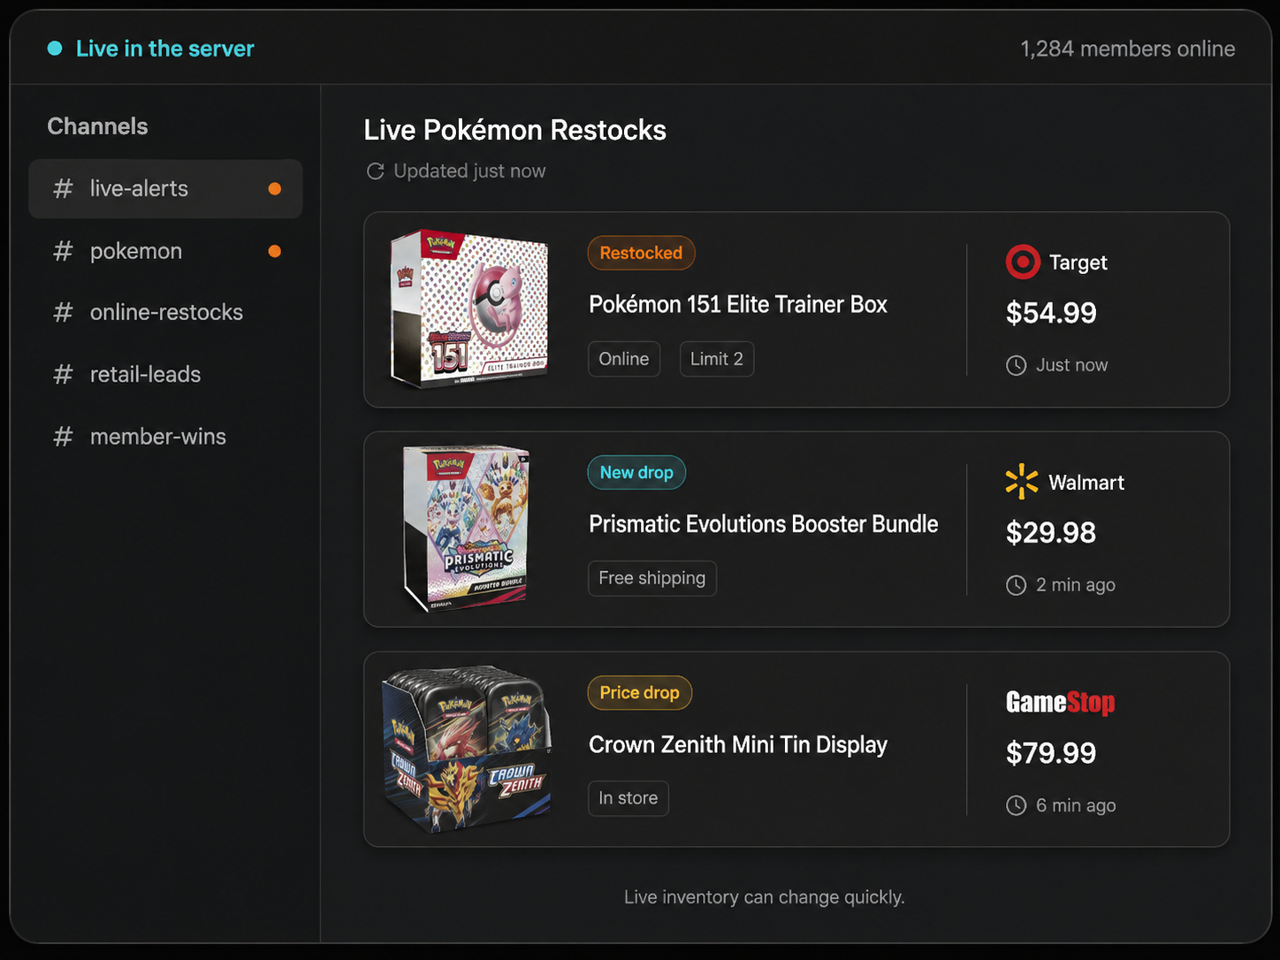Open Prismatic Evolutions Booster Bundle title
Image resolution: width=1280 pixels, height=960 pixels.
tap(764, 524)
